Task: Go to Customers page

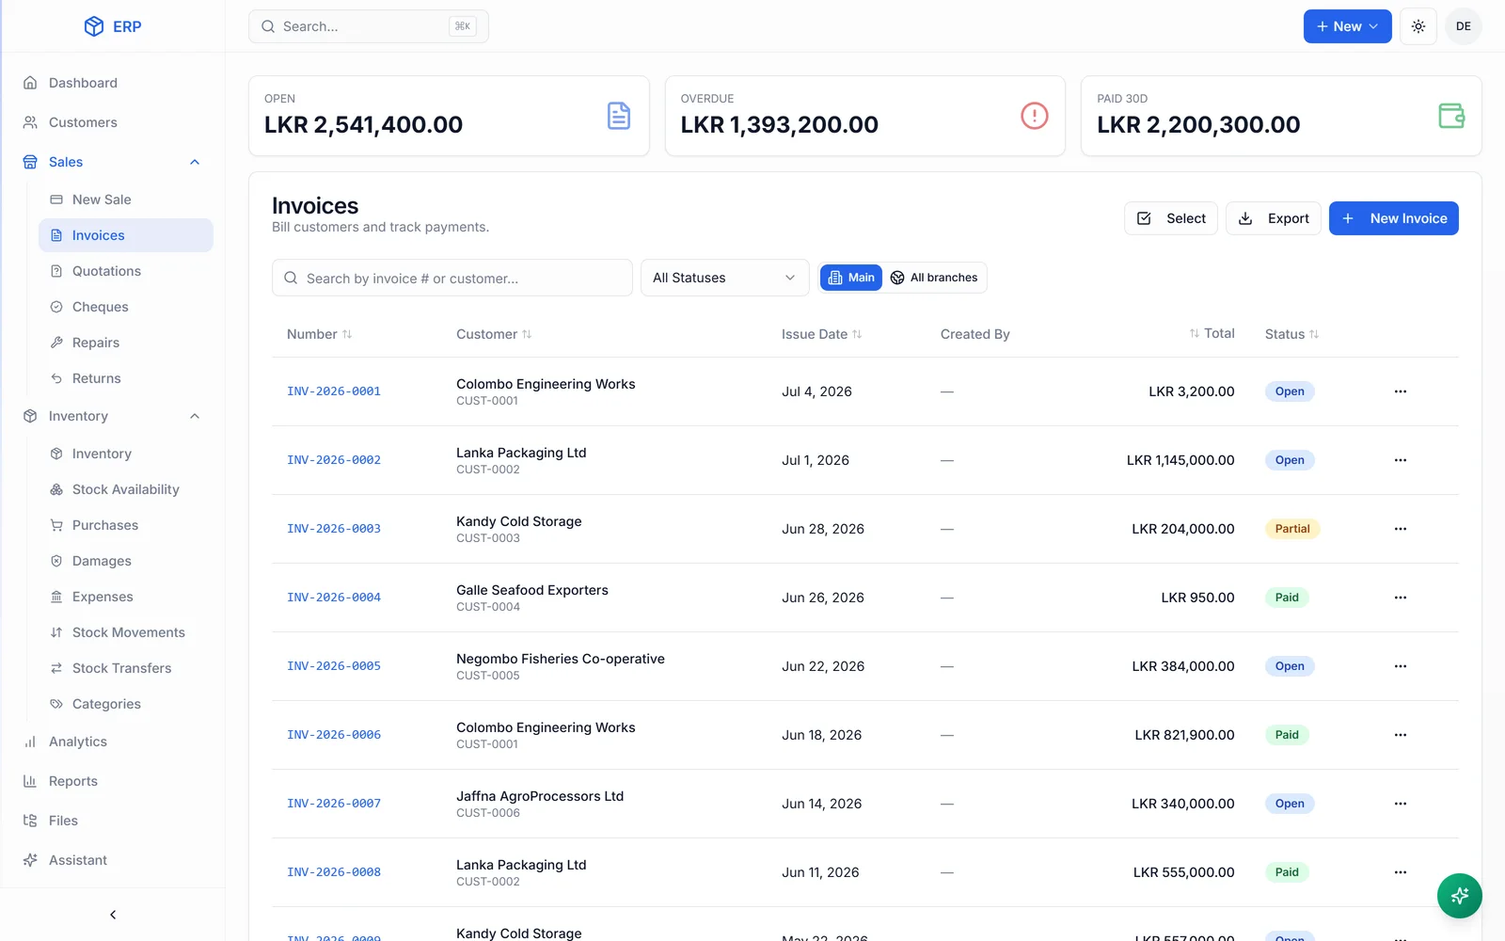Action: point(113,122)
